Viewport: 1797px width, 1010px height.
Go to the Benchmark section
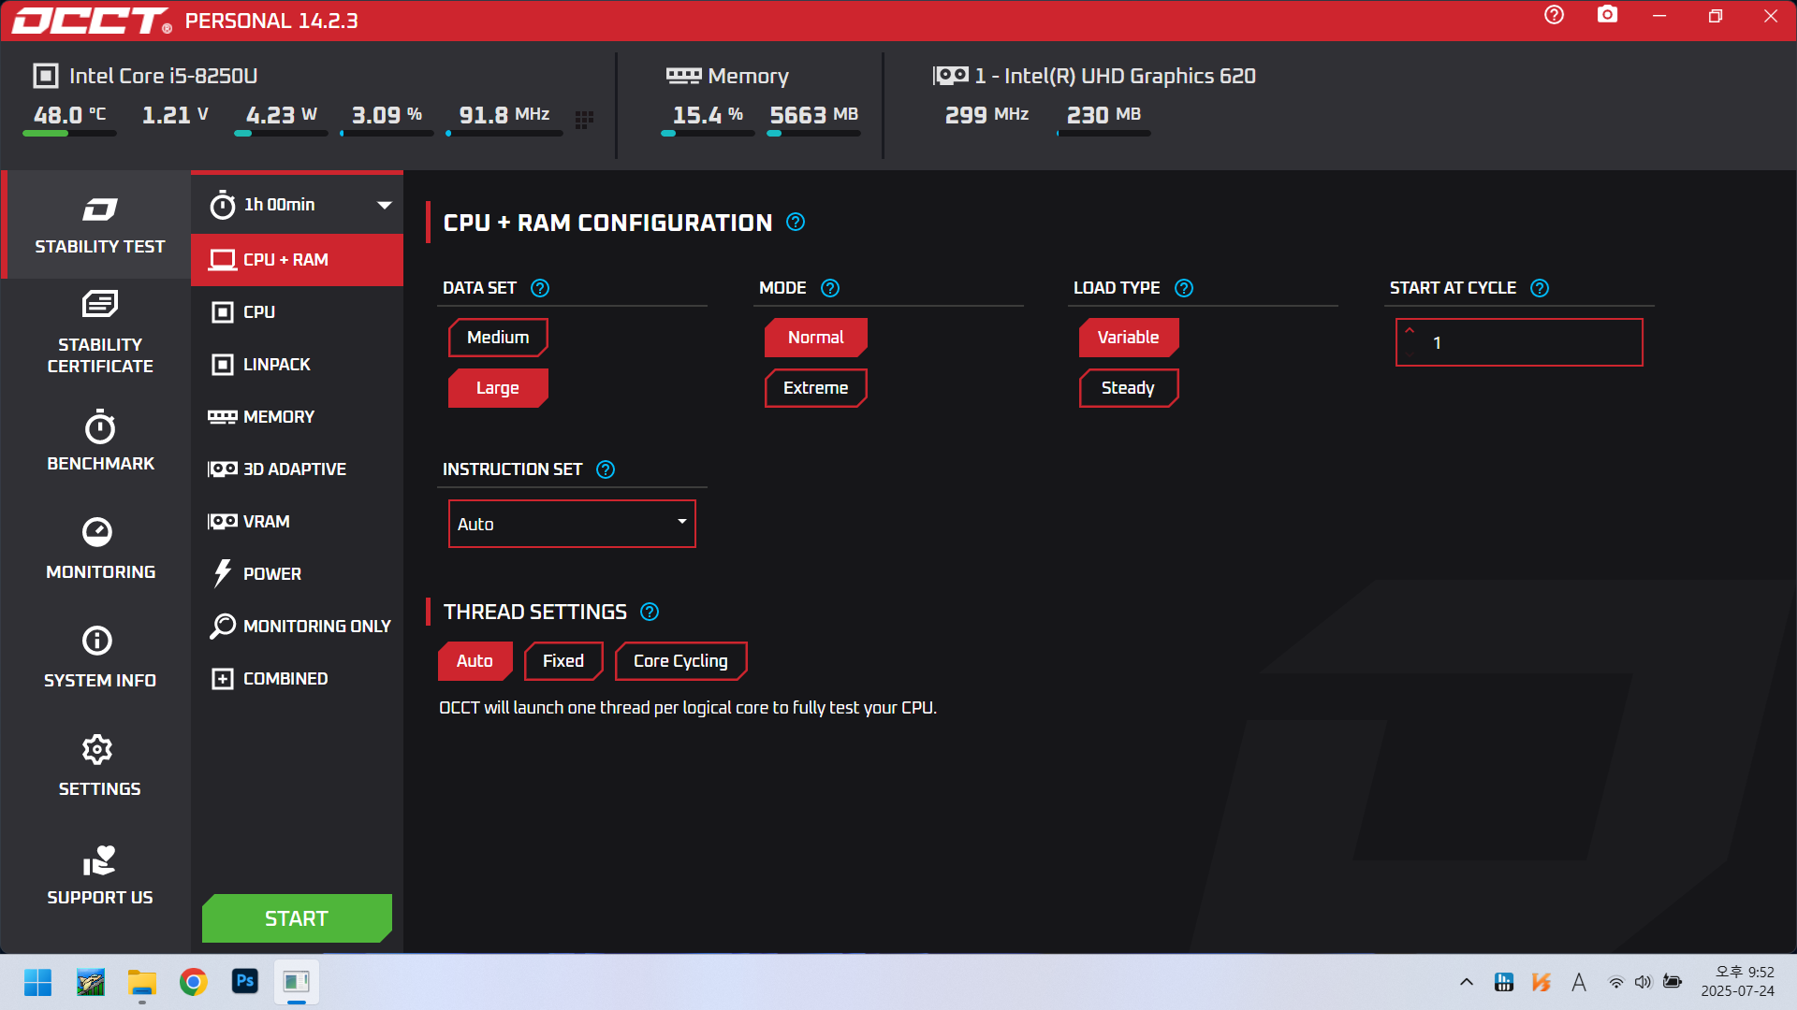tap(97, 441)
